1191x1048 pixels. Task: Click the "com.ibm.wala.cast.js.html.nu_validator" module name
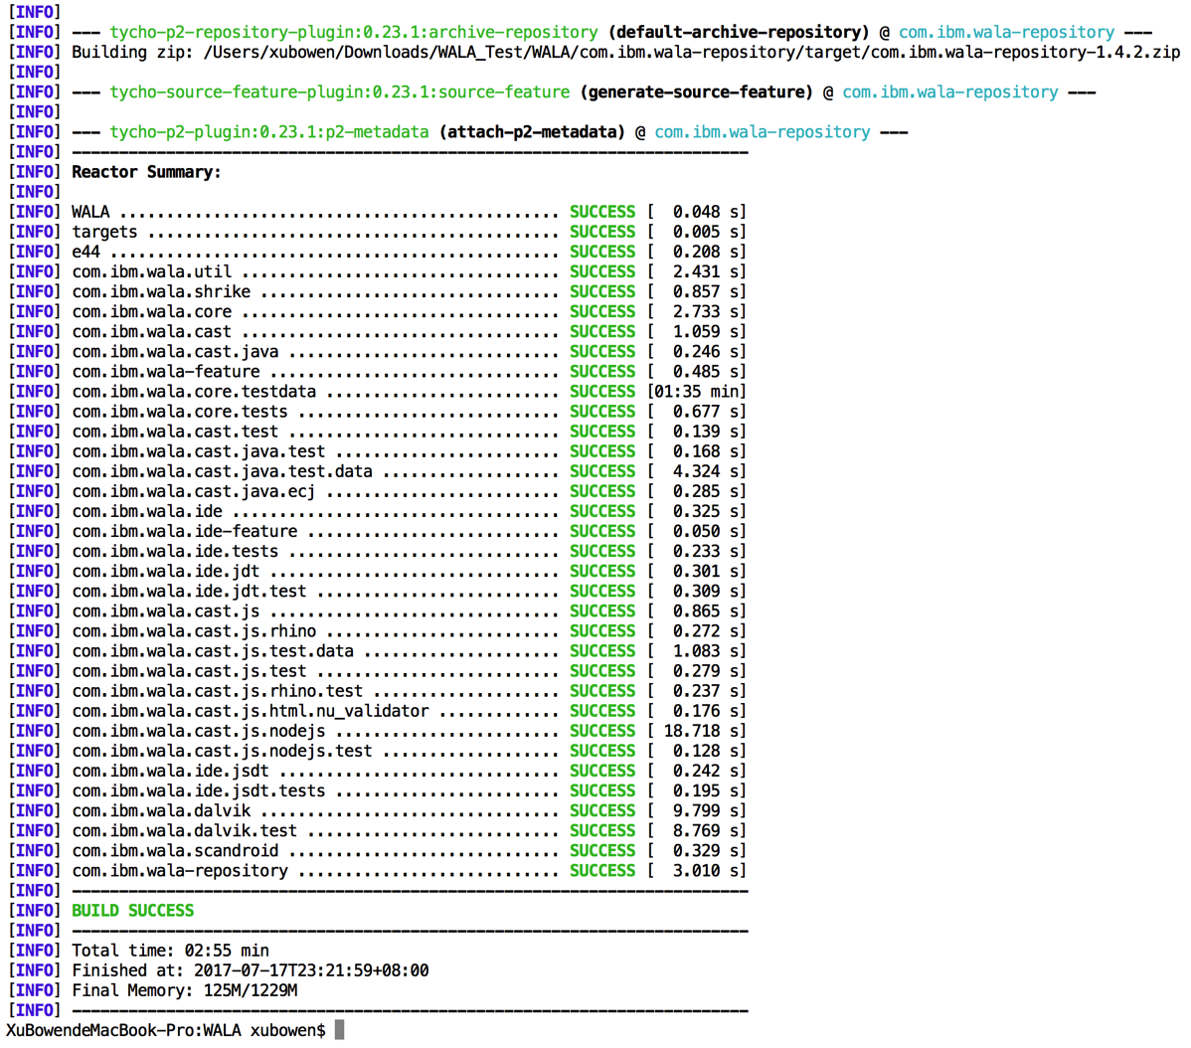[x=250, y=711]
